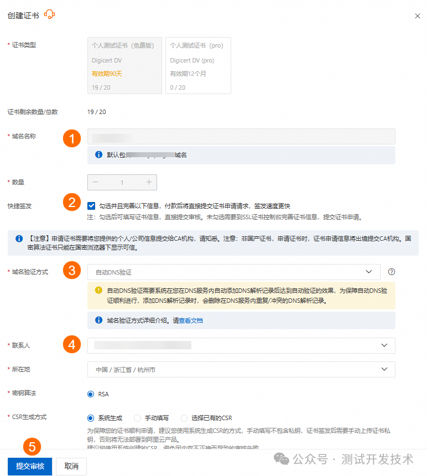Viewport: 427px width, 476px height.
Task: Select the 个人测试证书 (免费版) card
Action: [124, 65]
